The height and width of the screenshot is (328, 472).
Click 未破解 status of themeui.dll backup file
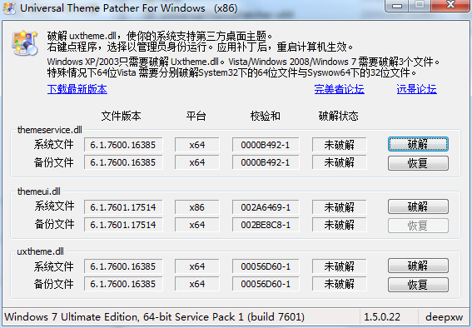(340, 225)
